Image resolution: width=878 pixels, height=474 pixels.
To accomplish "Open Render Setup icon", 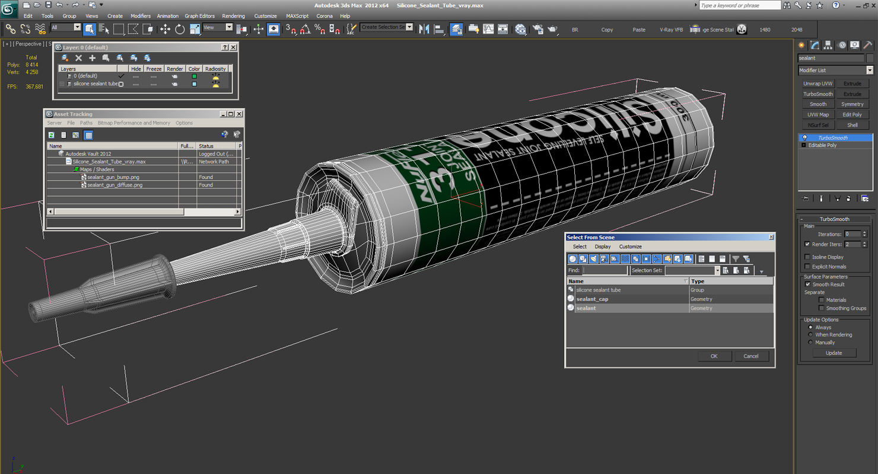I will (x=538, y=29).
